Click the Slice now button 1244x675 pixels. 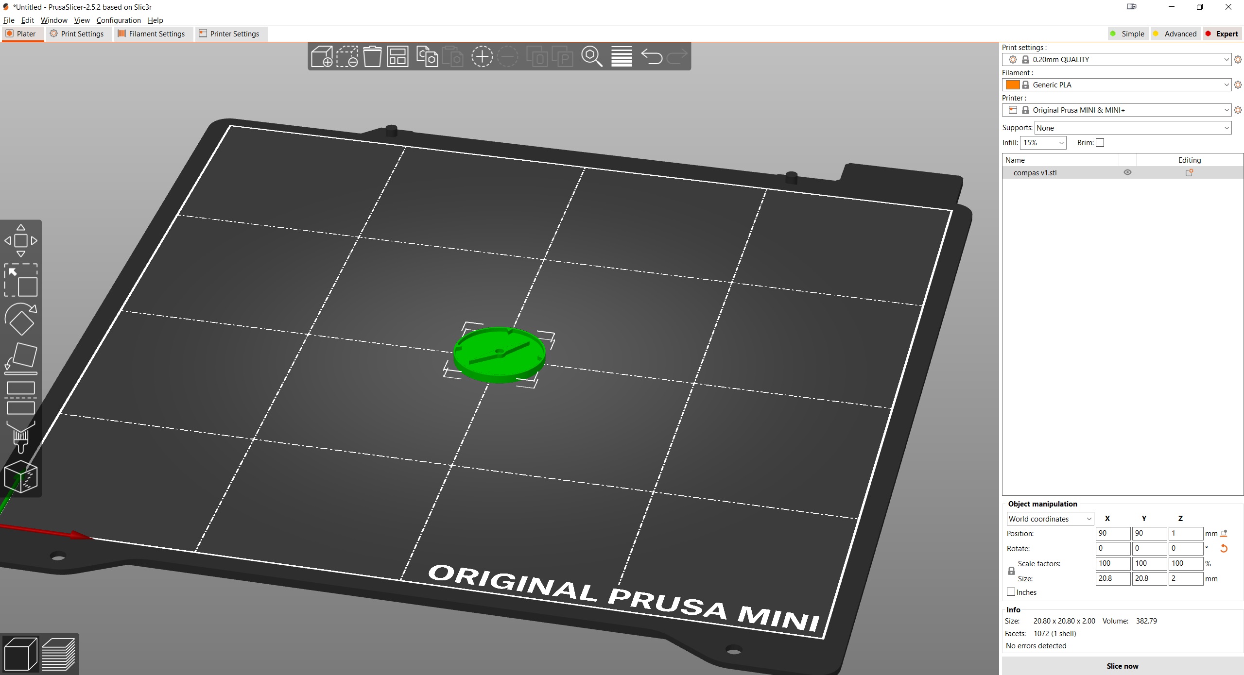1121,665
